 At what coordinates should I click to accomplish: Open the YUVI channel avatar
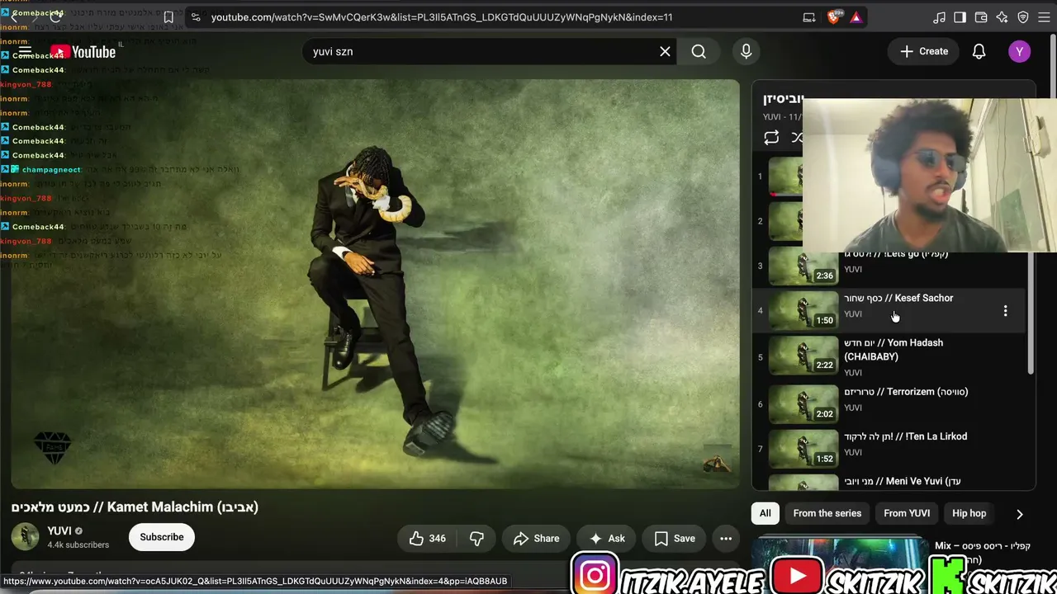[x=25, y=537]
